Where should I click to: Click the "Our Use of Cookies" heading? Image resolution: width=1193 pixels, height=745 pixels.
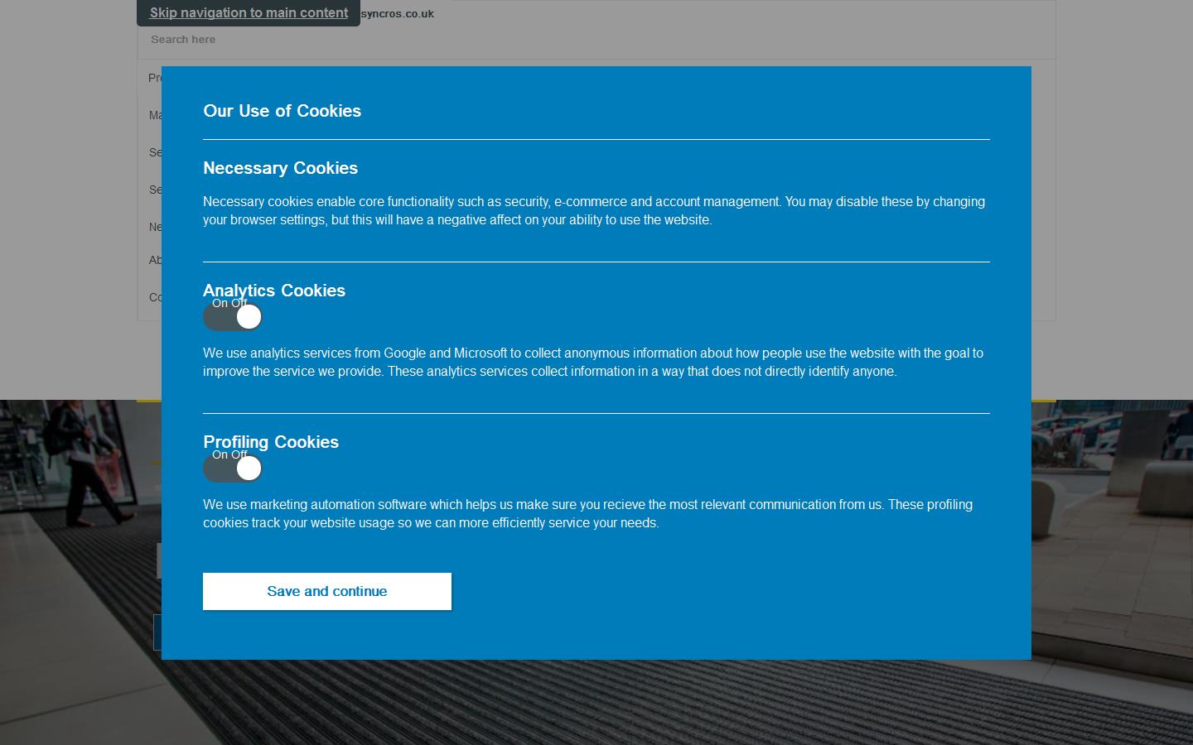coord(282,111)
